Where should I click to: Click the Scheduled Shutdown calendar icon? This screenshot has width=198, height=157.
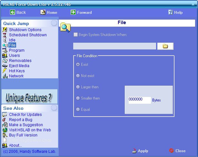coord(5,35)
